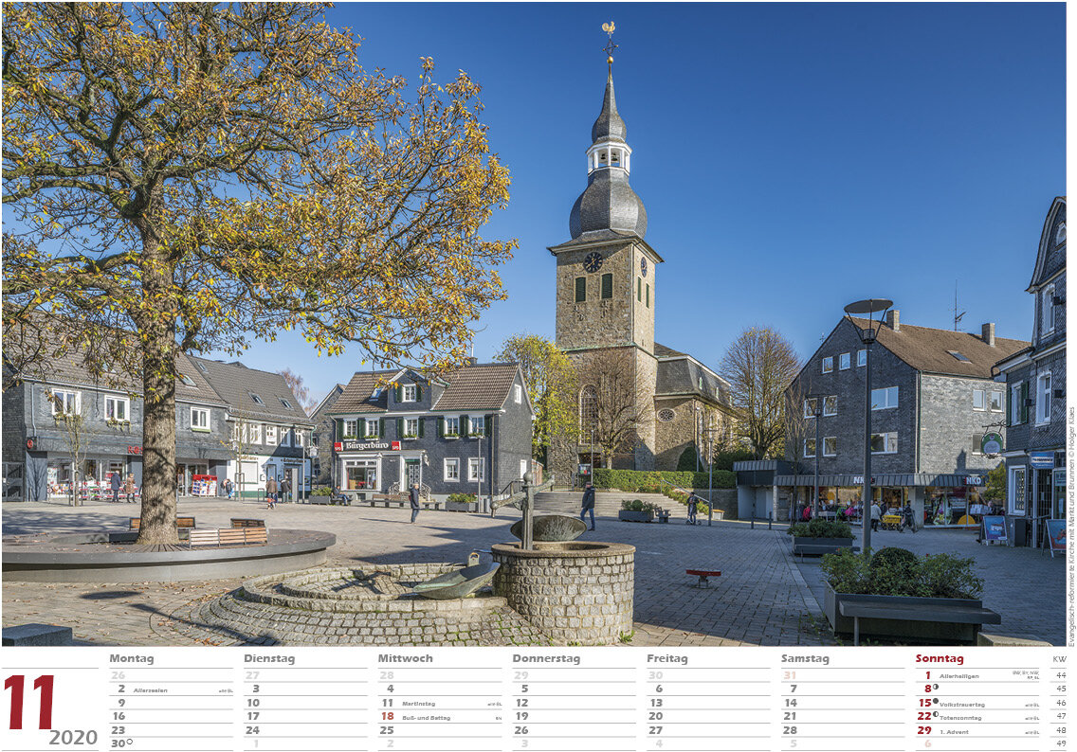Click the red Bürgerbüro sign on the building
The height and width of the screenshot is (752, 1077).
pos(367,445)
